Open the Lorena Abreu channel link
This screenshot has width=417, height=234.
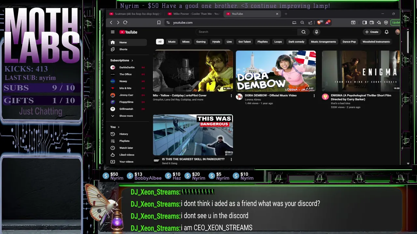coord(253,99)
